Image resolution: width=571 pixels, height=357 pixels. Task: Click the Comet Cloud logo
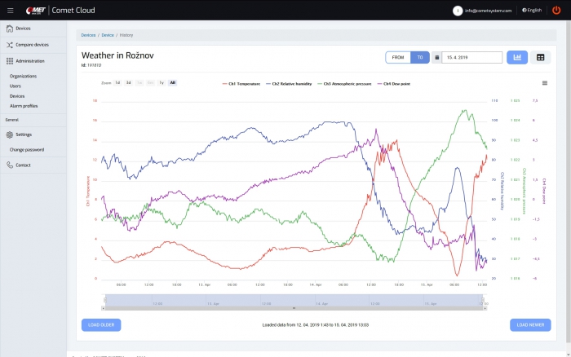[51, 10]
